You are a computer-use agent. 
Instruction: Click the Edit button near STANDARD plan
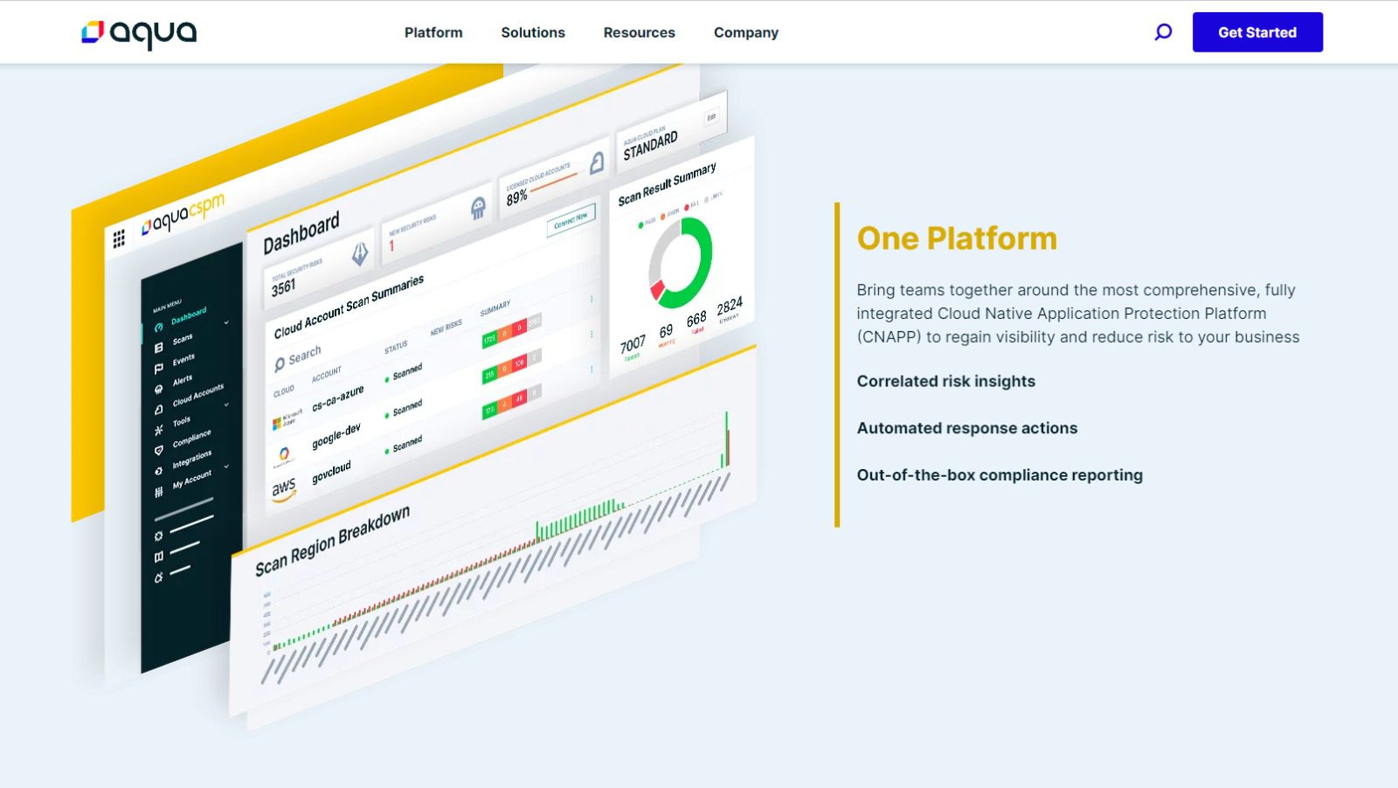click(711, 117)
